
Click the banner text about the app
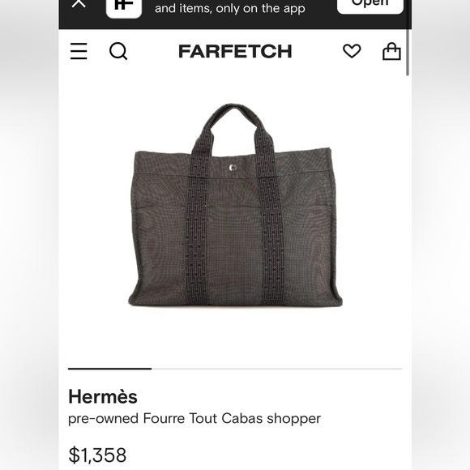[x=230, y=8]
